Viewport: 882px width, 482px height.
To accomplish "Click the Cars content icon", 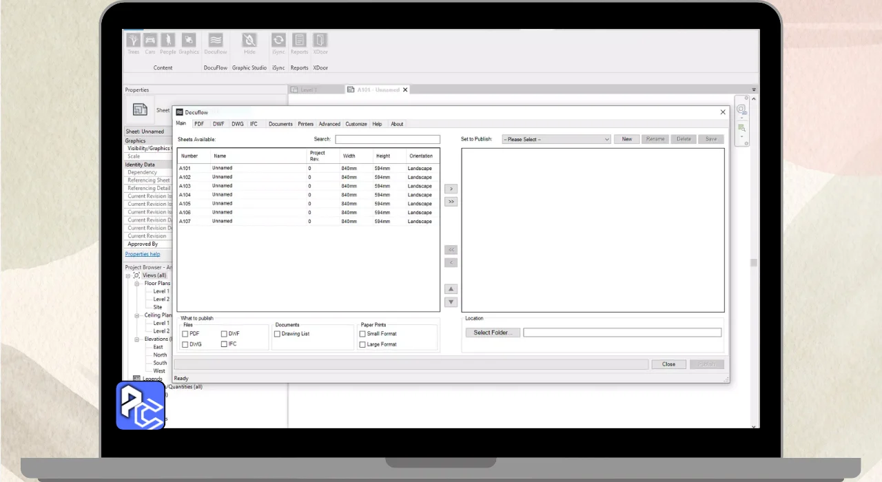I will [150, 41].
